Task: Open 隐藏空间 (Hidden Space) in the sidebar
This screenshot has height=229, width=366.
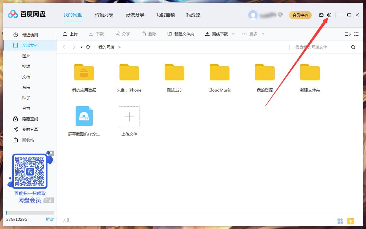Action: (28, 119)
